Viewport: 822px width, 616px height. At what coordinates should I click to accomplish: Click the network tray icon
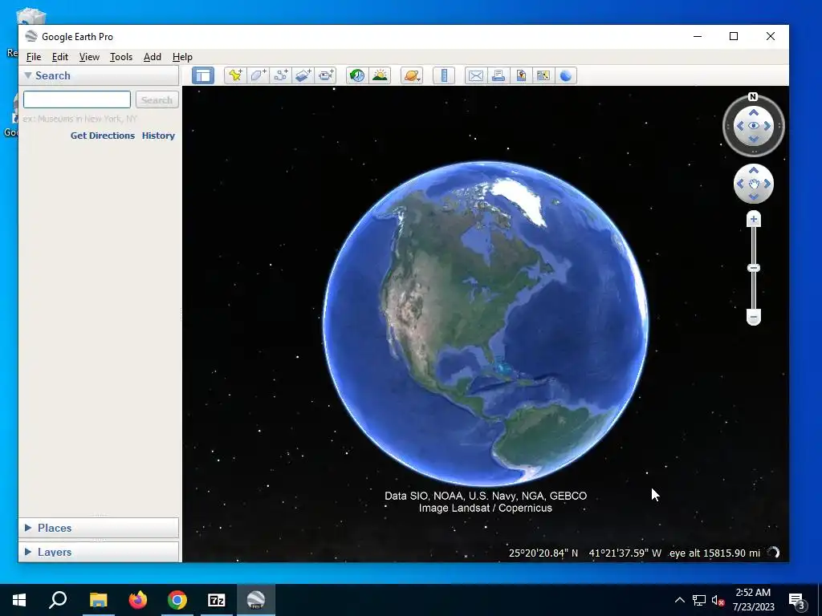[699, 600]
